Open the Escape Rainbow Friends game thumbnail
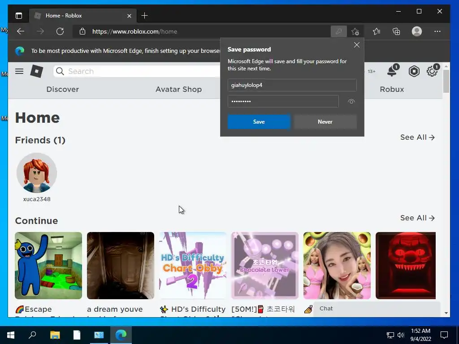Image resolution: width=459 pixels, height=344 pixels. 48,266
